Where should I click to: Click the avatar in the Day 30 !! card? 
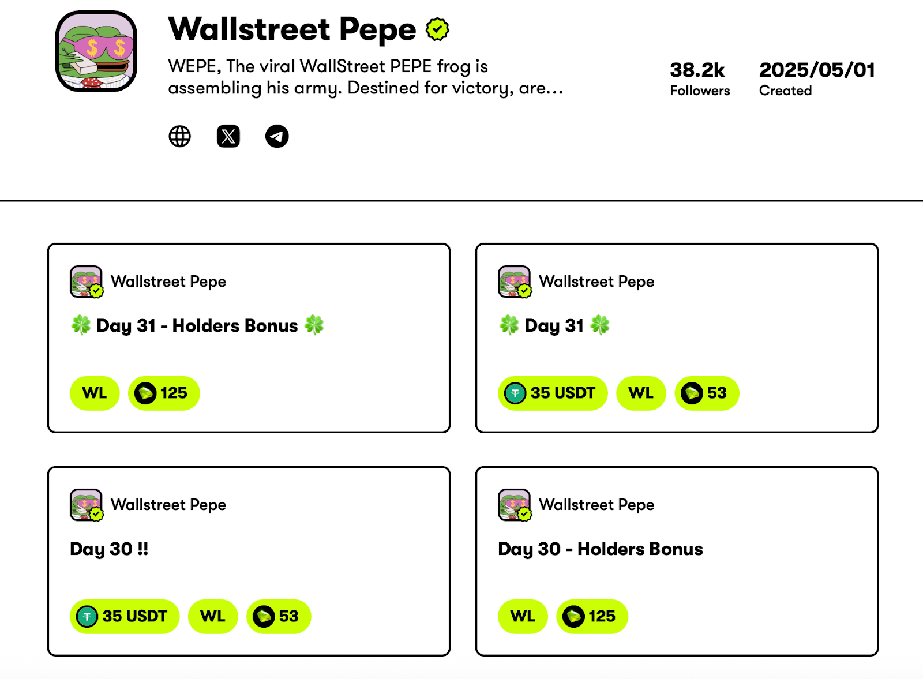(87, 505)
